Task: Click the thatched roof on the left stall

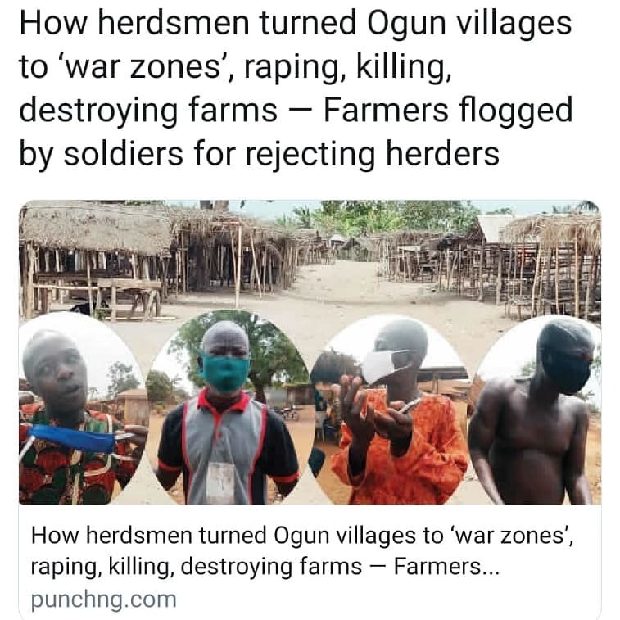Action: (x=95, y=228)
